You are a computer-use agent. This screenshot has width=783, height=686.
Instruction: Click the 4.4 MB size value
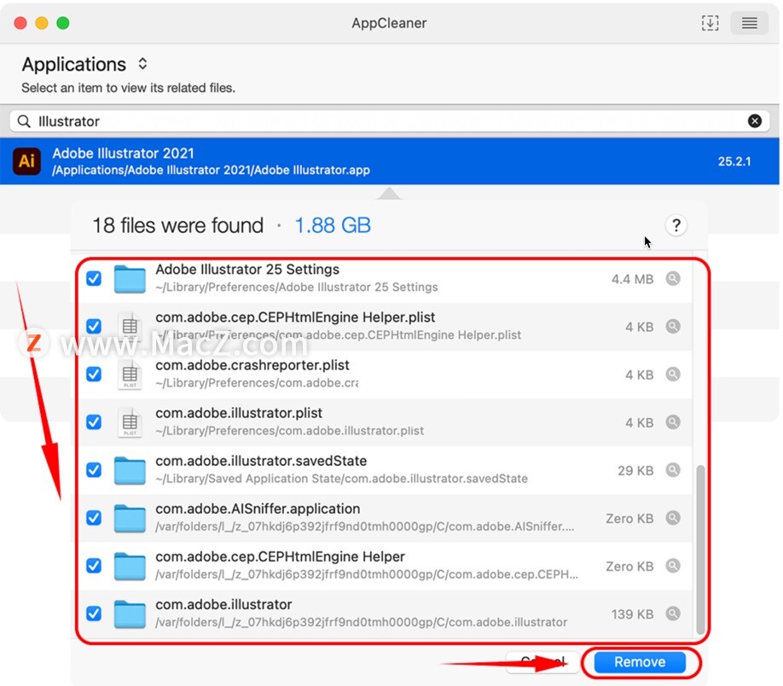(x=632, y=279)
